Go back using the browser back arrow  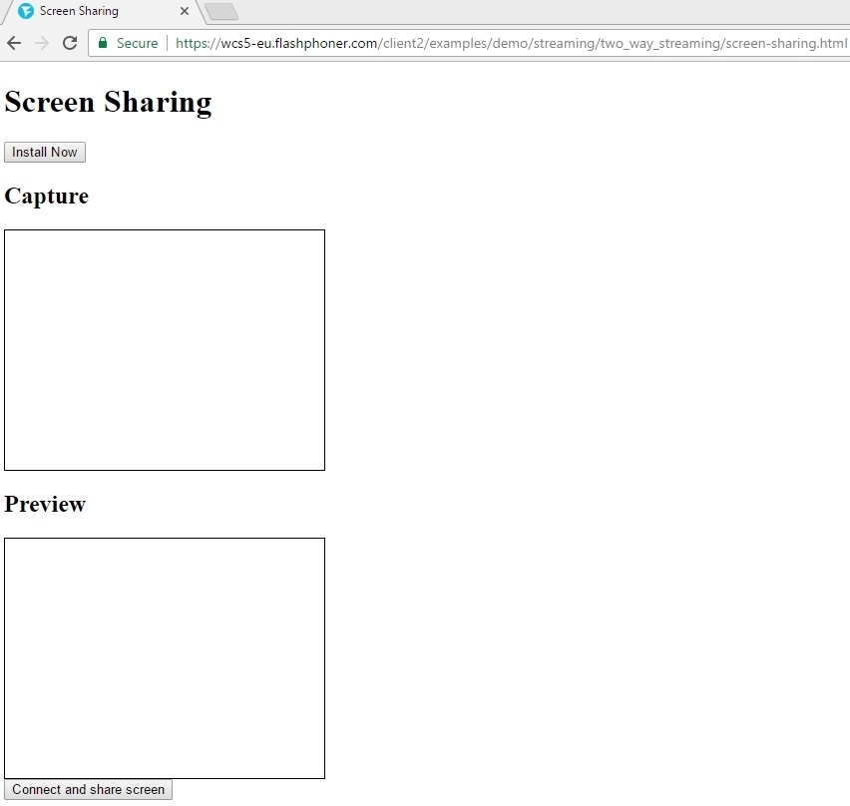14,43
